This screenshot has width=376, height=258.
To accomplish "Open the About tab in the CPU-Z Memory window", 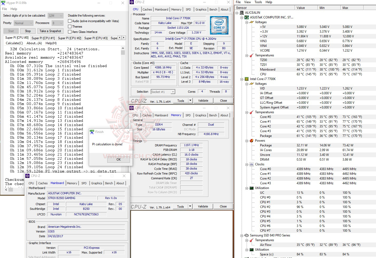I will tap(224, 115).
